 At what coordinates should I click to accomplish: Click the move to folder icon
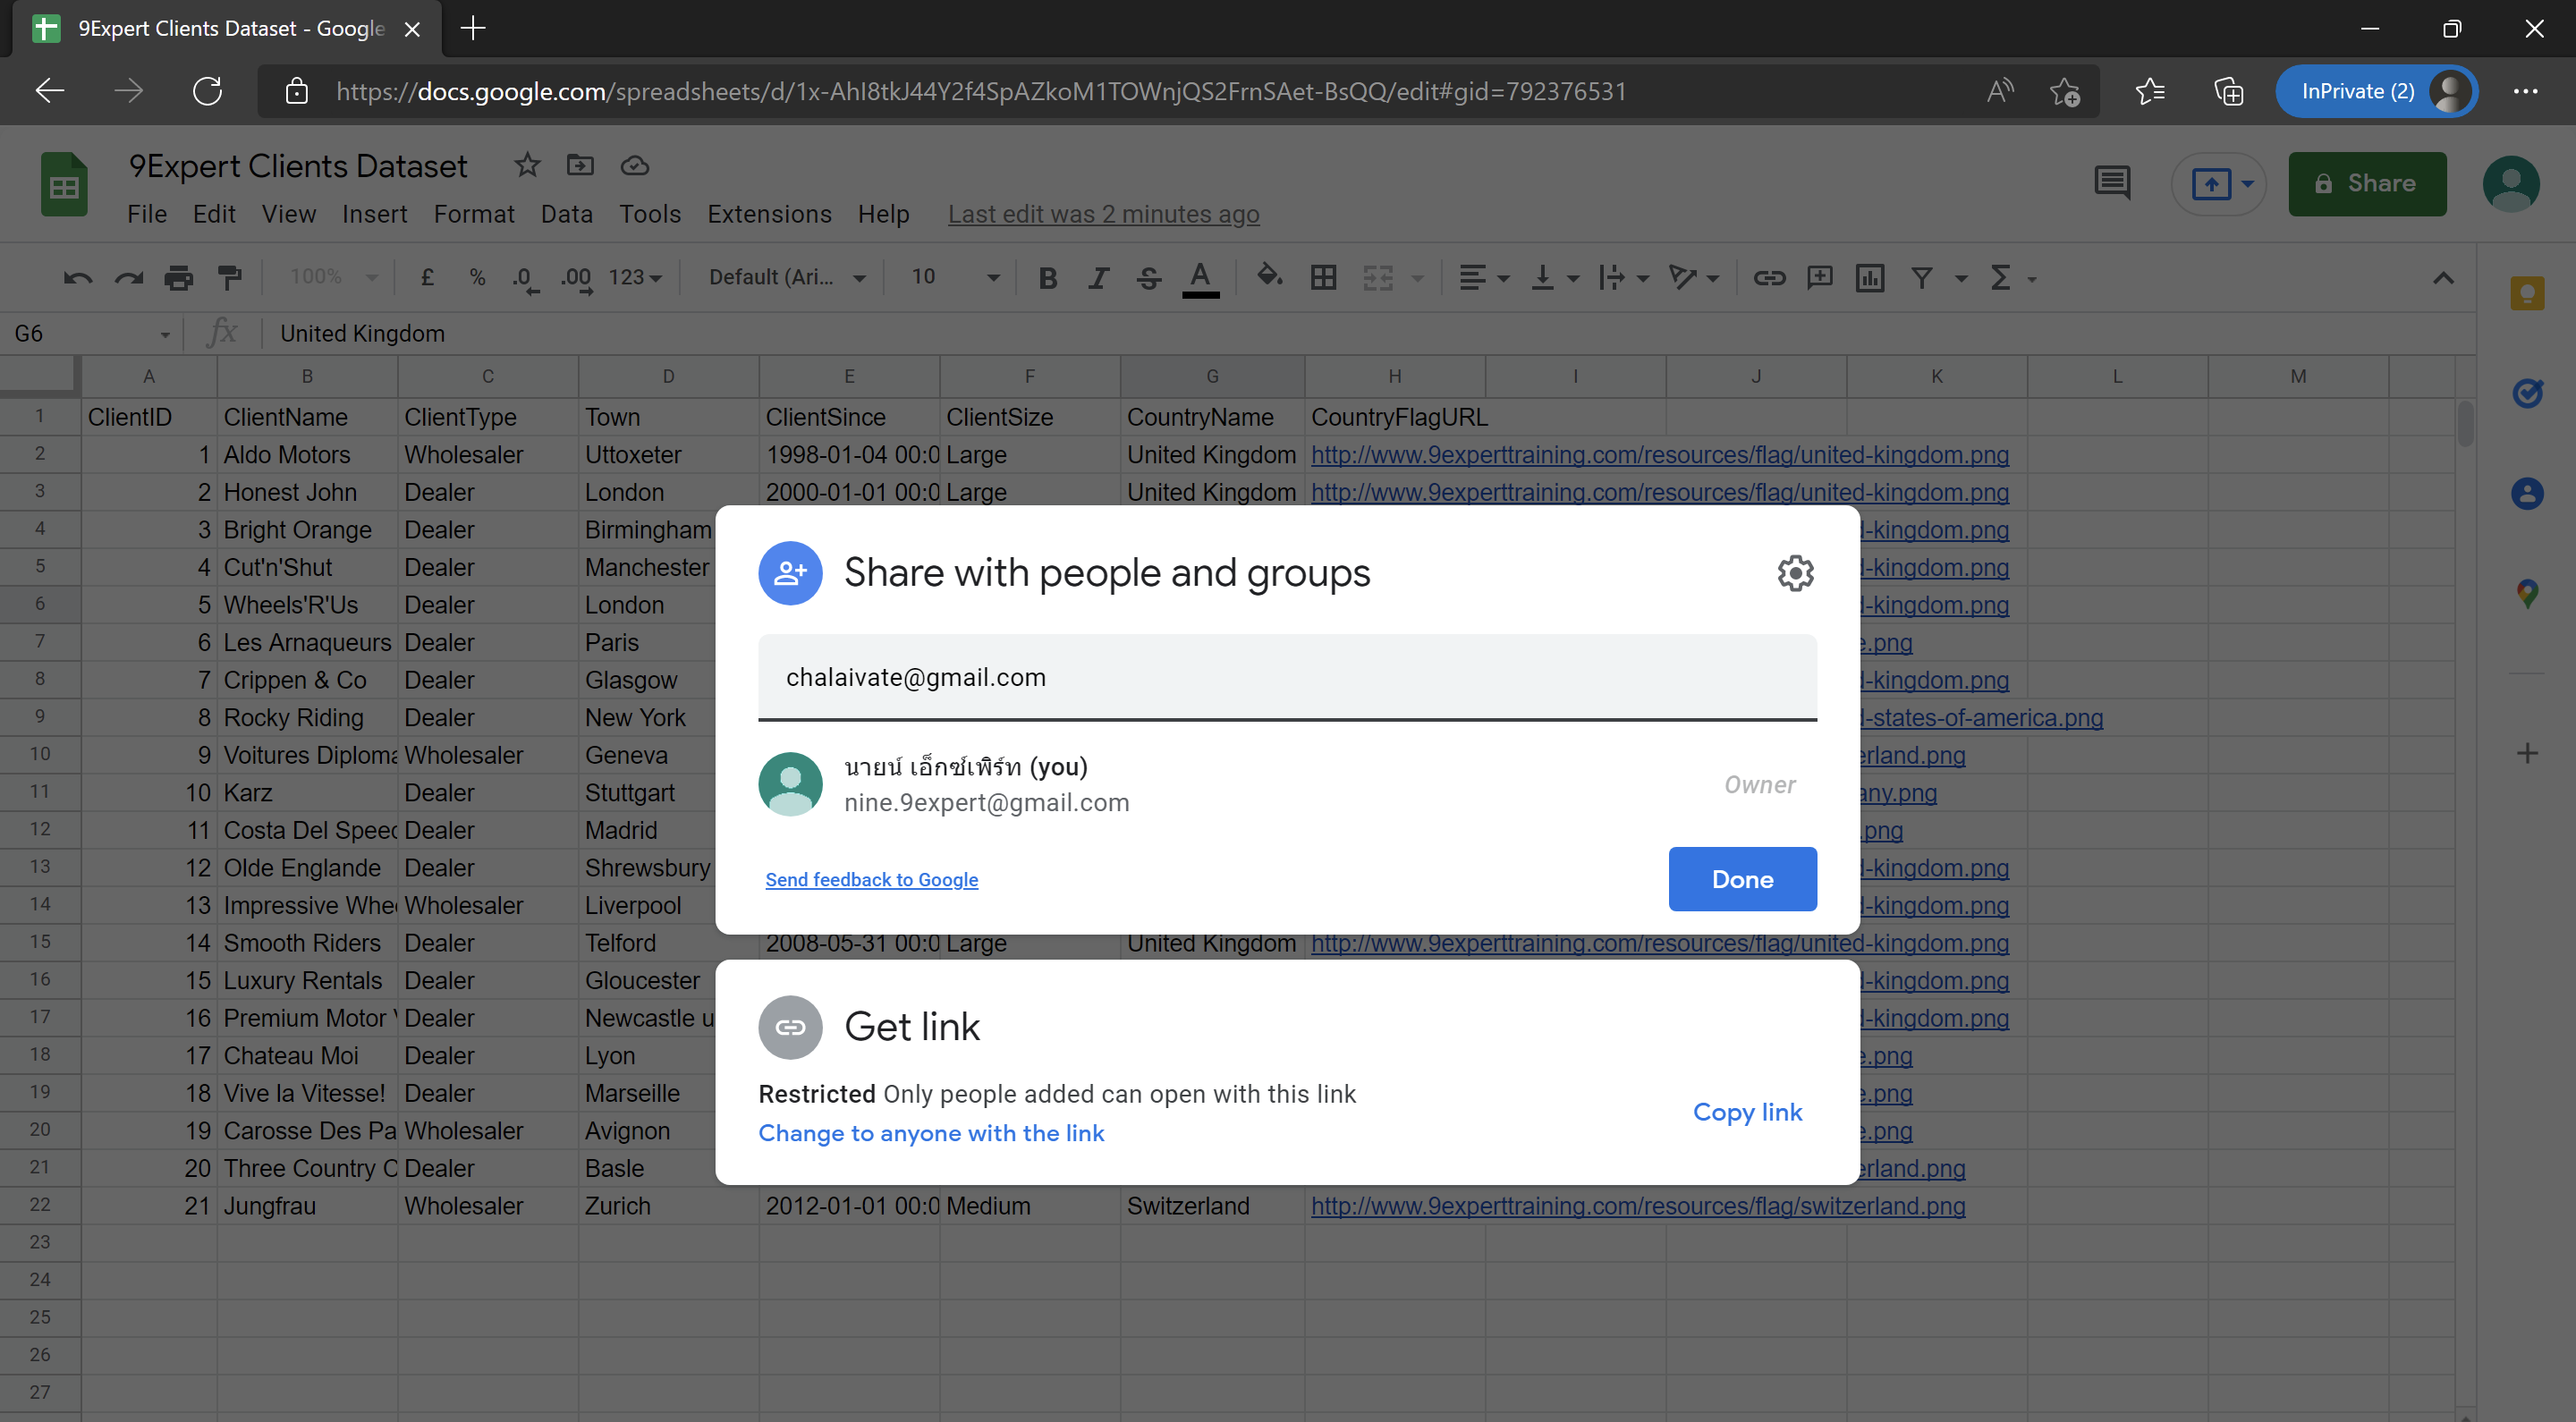tap(580, 165)
